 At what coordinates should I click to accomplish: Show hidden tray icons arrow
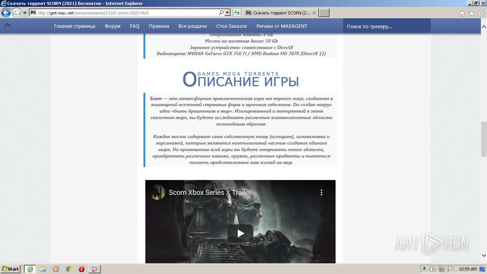(424, 269)
